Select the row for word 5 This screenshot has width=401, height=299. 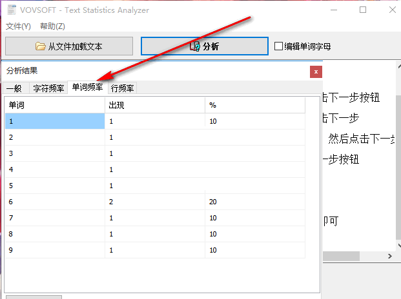pos(155,186)
